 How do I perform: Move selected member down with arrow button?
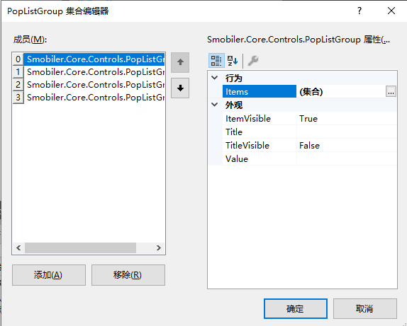point(180,88)
